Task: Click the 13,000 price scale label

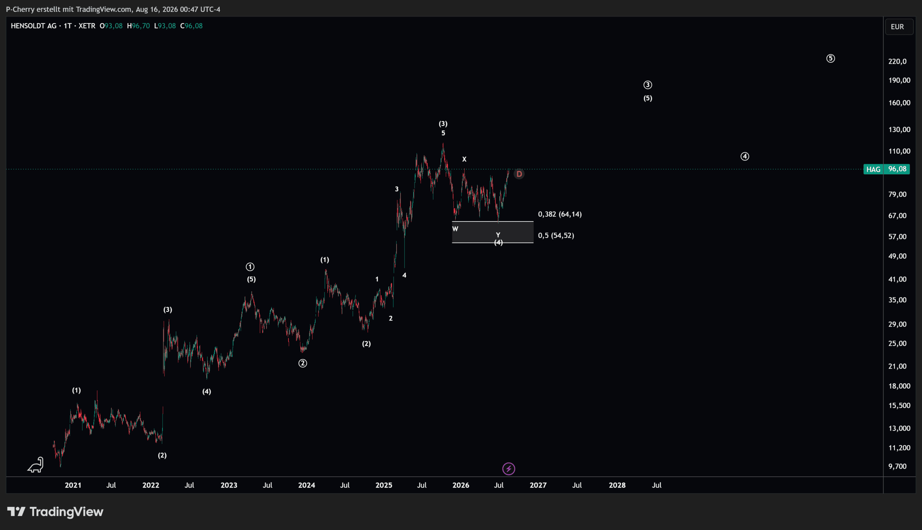Action: [899, 428]
